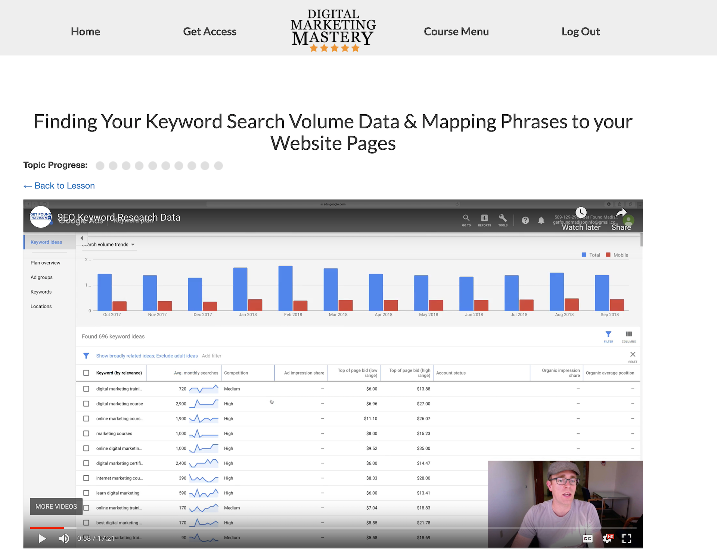Check the marketing courses row
The width and height of the screenshot is (717, 556).
point(86,434)
